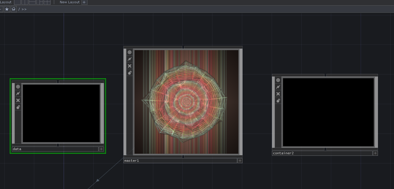Viewport: 394px width, 189px height.
Task: Select the two-column split layout preset
Action: tap(25, 2)
